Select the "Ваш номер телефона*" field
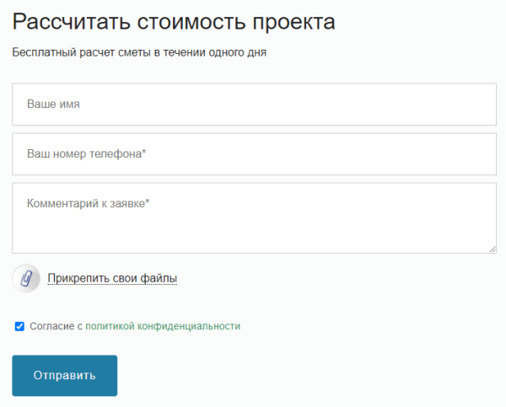 tap(254, 154)
